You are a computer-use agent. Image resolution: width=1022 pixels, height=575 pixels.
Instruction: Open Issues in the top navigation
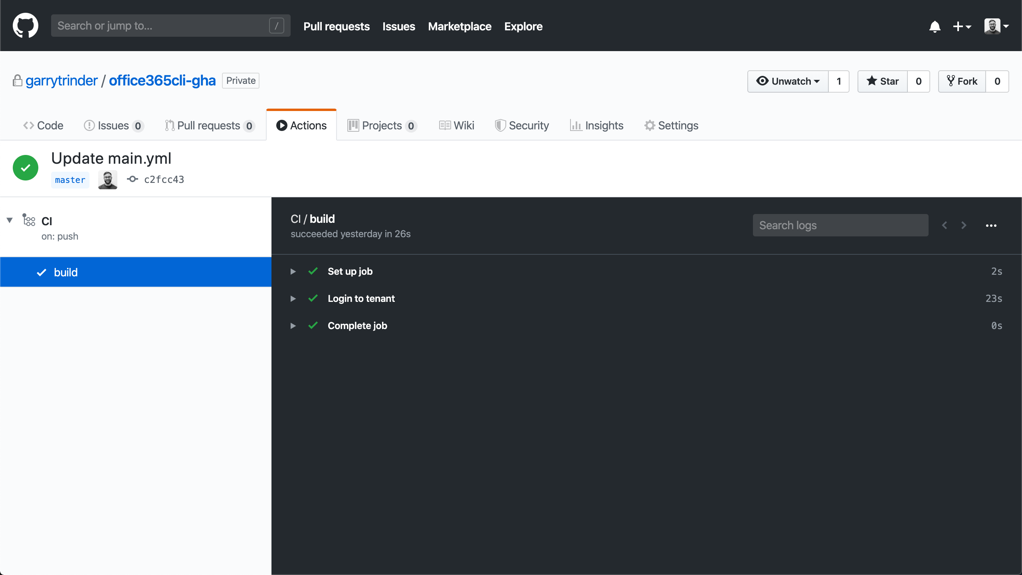(398, 26)
